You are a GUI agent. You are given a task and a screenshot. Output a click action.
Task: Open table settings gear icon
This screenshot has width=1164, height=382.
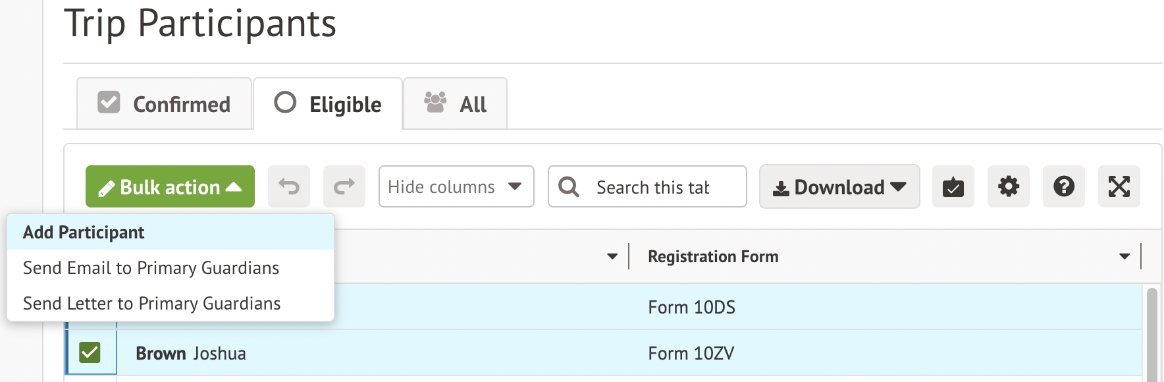tap(1008, 187)
